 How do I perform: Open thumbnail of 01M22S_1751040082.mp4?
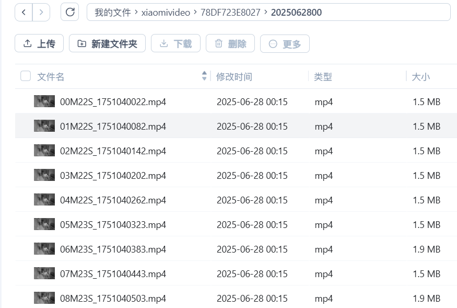[44, 126]
